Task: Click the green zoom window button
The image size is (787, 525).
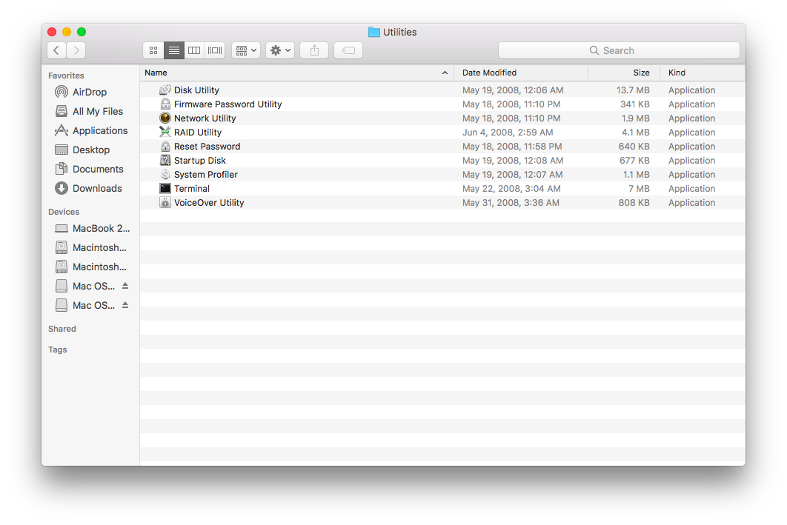Action: [82, 32]
